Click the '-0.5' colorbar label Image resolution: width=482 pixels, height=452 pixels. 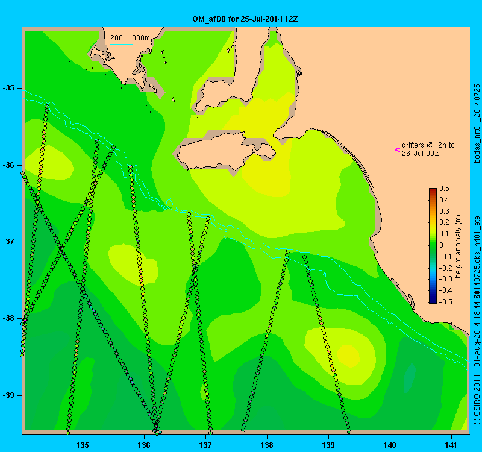(x=445, y=302)
